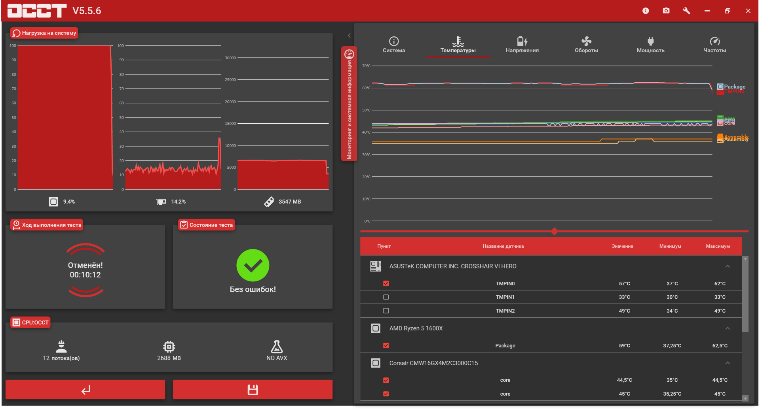
Task: Click the icon in Нагрузка на систему label
Action: coord(16,33)
